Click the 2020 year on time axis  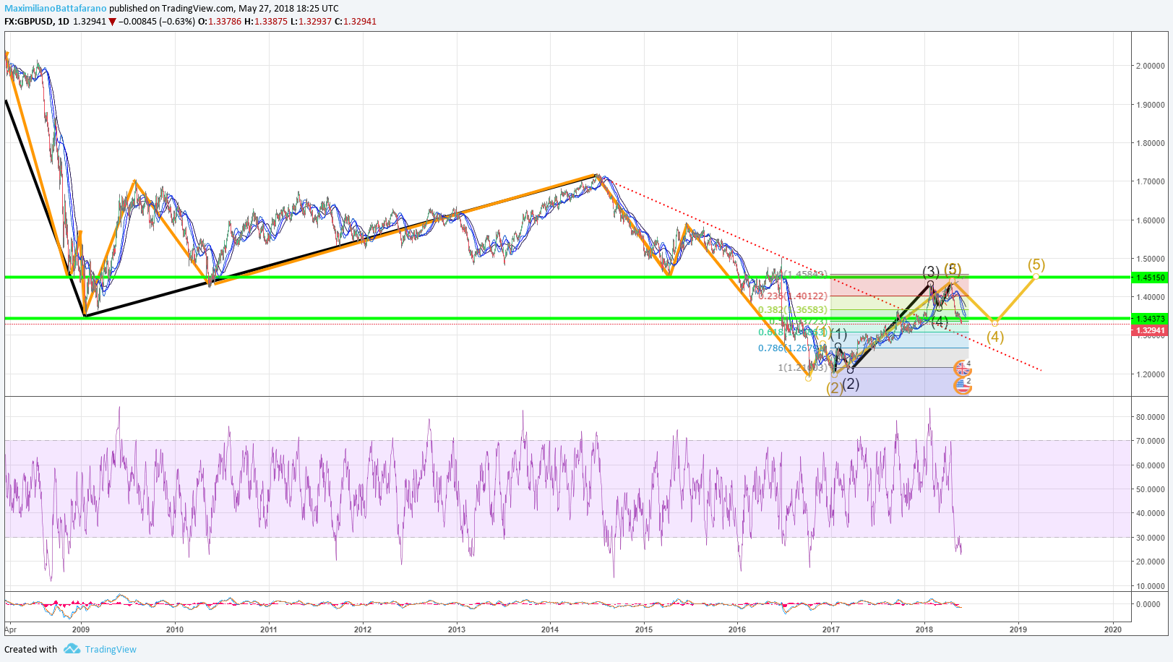click(1113, 629)
